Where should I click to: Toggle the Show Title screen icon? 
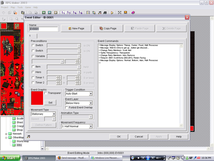(x=125, y=13)
